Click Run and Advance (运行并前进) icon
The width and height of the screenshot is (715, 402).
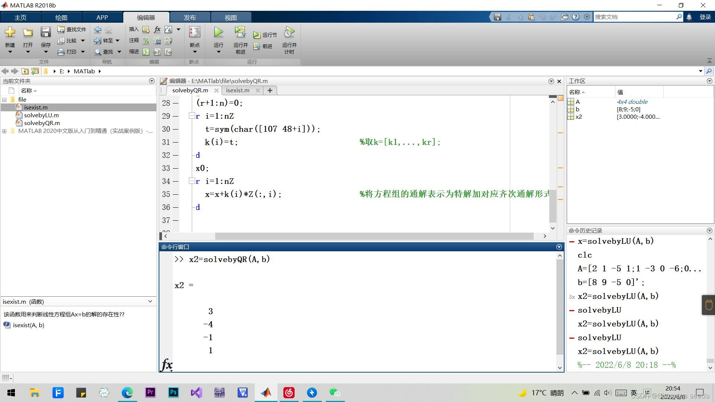coord(240,32)
